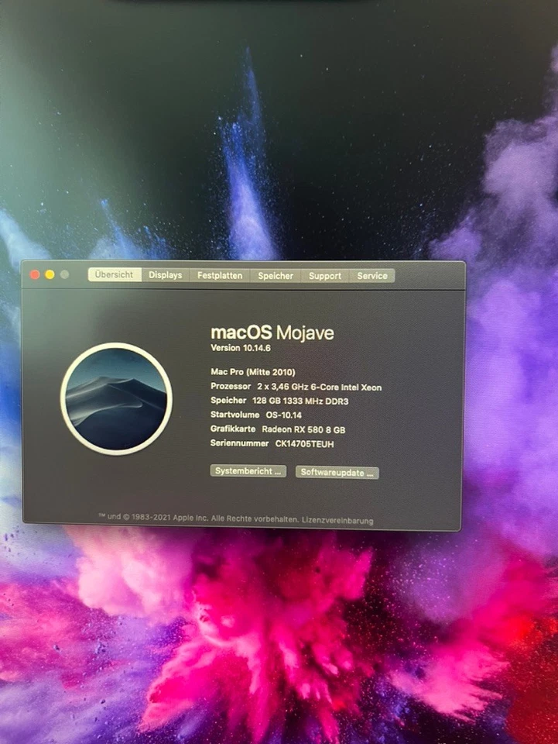Click the macOS Mojave dune icon
Viewport: 558px width, 744px height.
coord(117,399)
